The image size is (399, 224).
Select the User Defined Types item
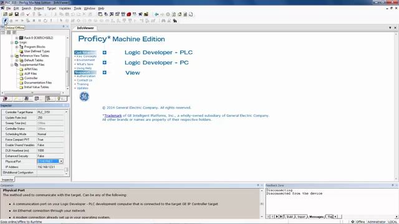pyautogui.click(x=37, y=51)
